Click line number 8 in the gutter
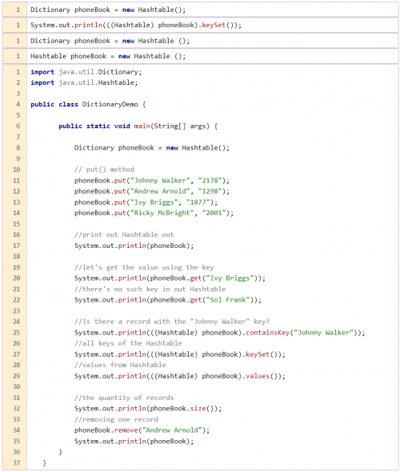 18,148
